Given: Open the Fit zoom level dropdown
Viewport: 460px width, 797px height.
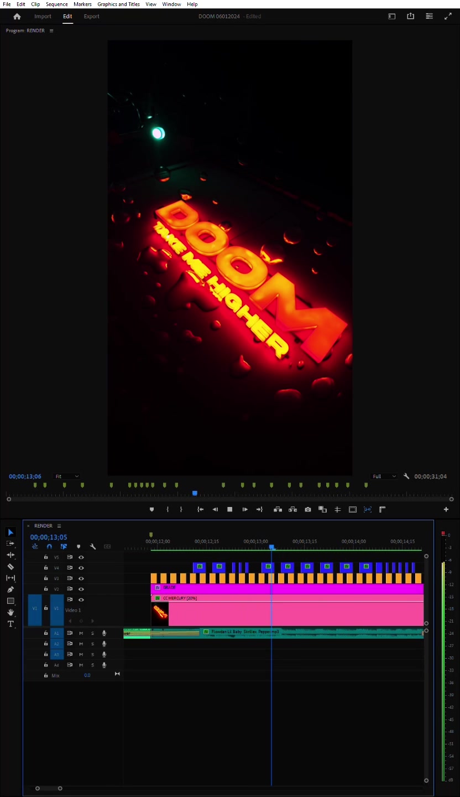Looking at the screenshot, I should click(x=67, y=476).
